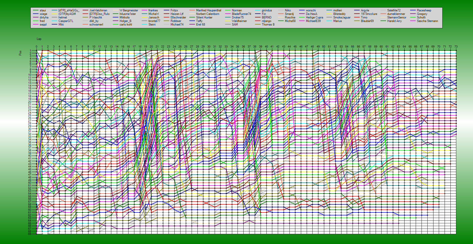Click '[dTR]_sHaGGy_' legend entry
This screenshot has height=244, width=473.
(x=69, y=10)
